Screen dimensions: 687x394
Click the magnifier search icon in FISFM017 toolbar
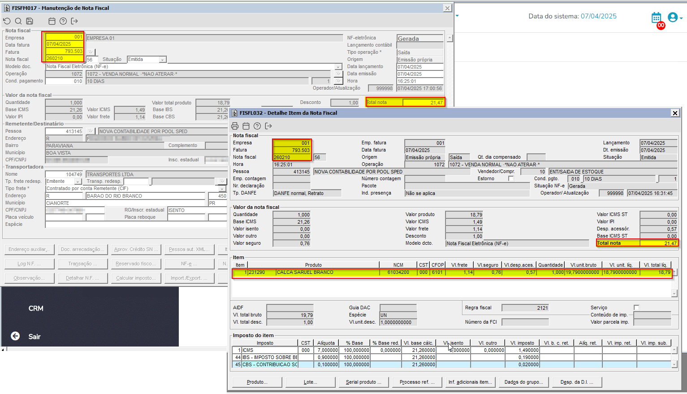pyautogui.click(x=18, y=21)
